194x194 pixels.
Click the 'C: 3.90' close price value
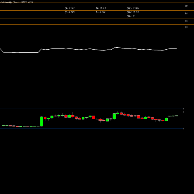[69, 12]
